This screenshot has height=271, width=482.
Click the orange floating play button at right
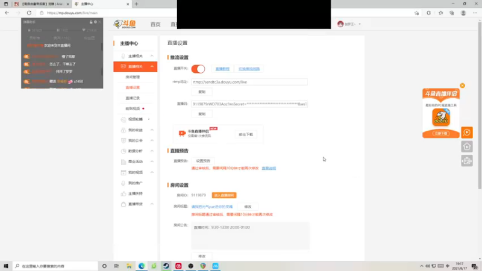466,132
